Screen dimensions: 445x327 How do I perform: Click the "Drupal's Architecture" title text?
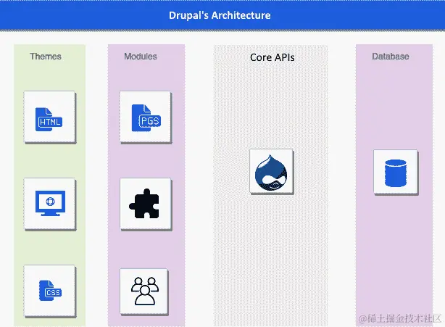point(220,15)
